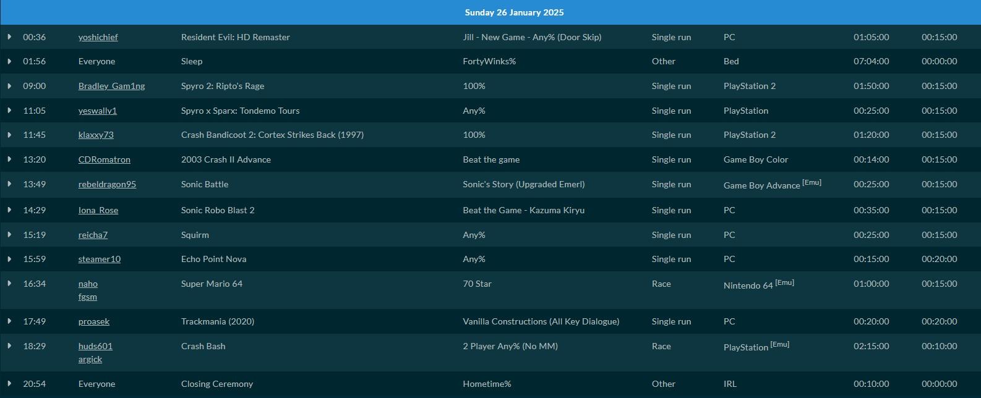Click the Bed platform cell
The height and width of the screenshot is (398, 981).
tap(731, 61)
